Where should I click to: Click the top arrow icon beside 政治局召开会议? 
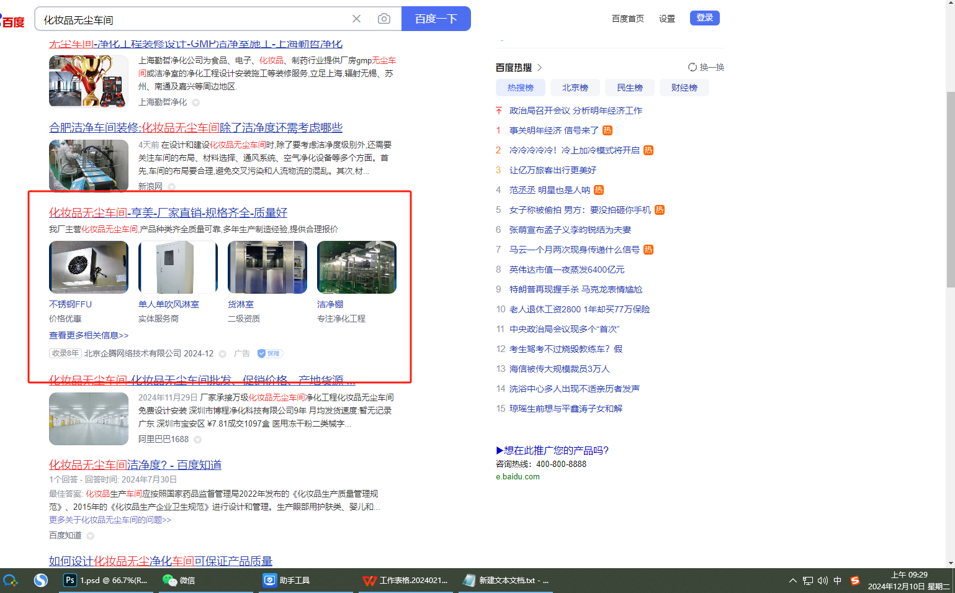499,111
